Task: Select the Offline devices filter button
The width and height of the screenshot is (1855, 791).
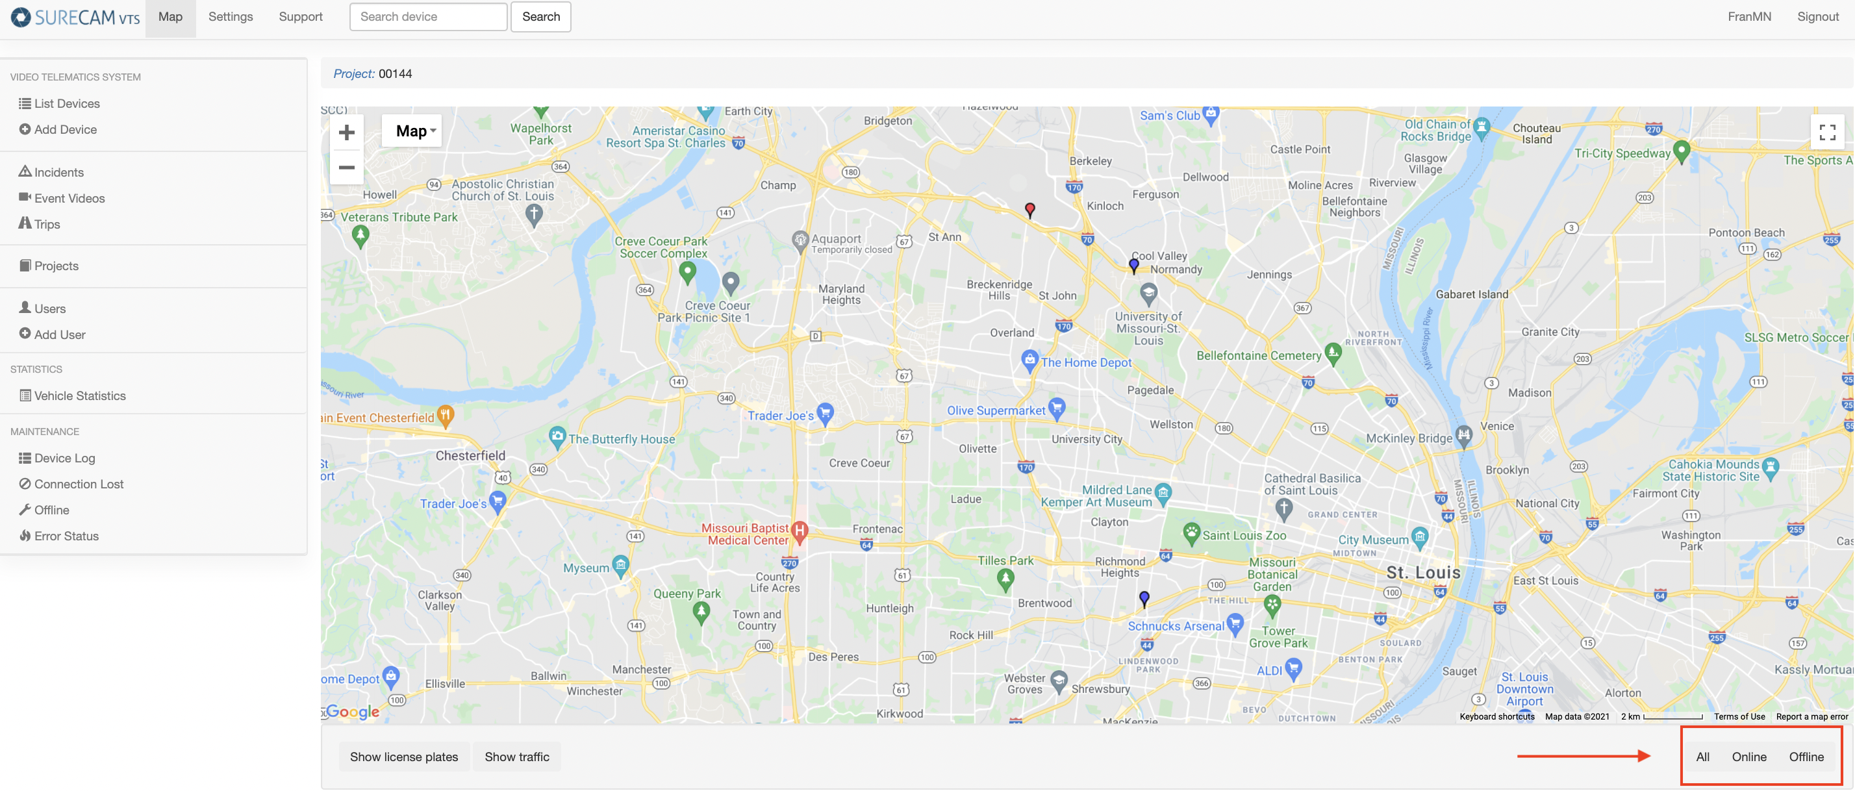Action: (1806, 757)
